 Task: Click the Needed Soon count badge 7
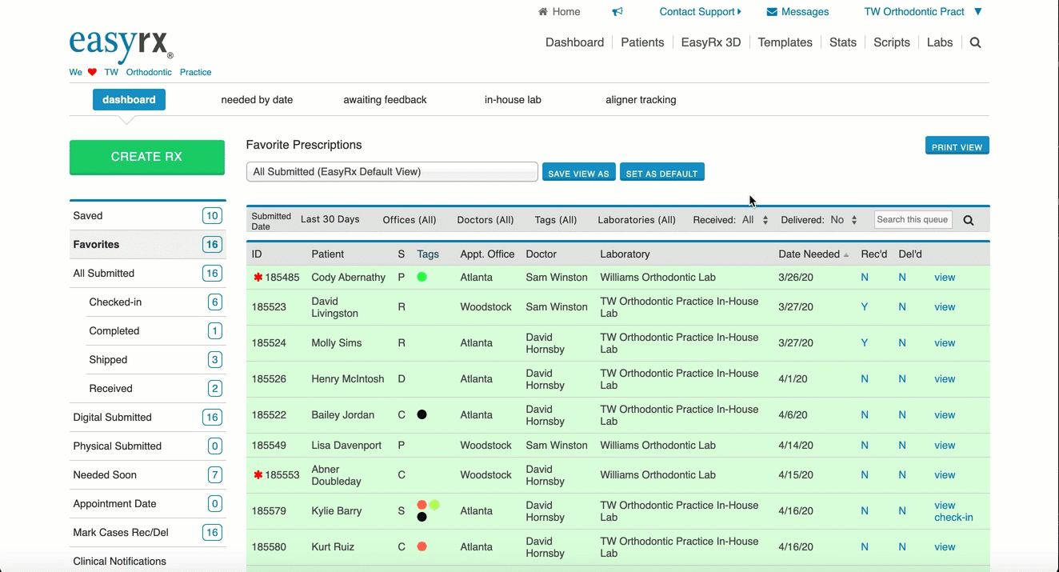[215, 474]
